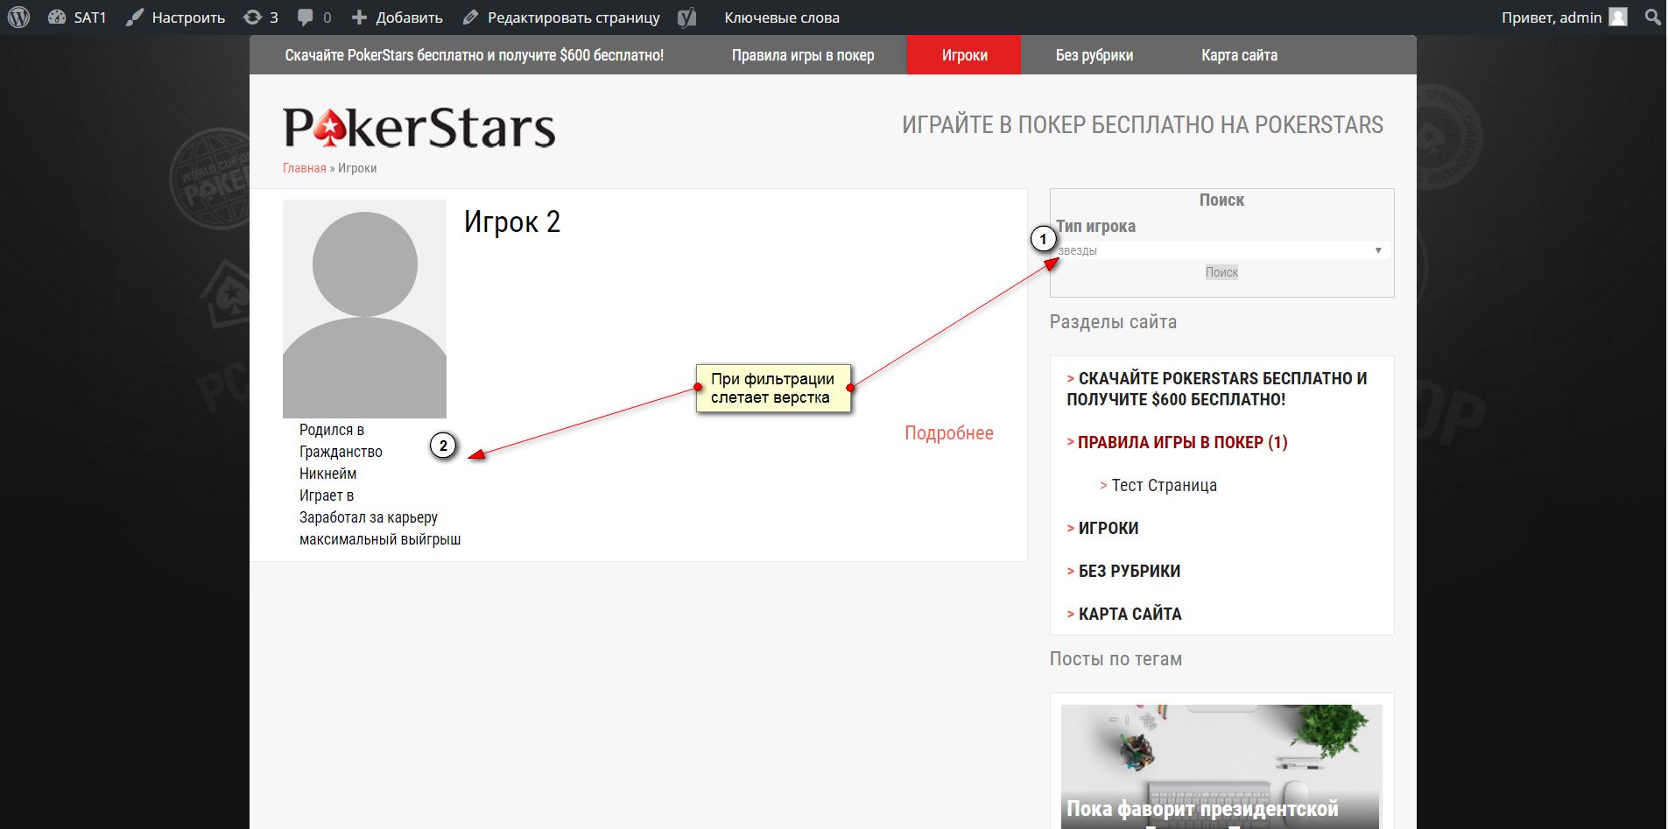Open sidebar link Скачайте PokerStars бесплатно и получите $600
1668x829 pixels.
pyautogui.click(x=1217, y=389)
